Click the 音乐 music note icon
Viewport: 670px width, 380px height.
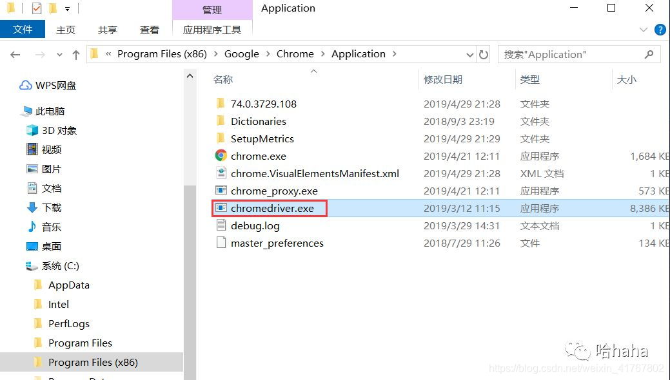click(32, 227)
